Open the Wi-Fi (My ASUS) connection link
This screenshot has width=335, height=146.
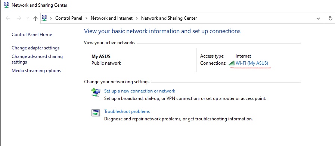(252, 63)
